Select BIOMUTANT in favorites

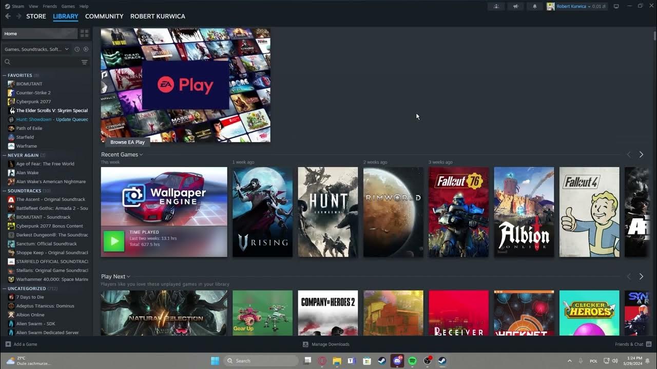29,84
